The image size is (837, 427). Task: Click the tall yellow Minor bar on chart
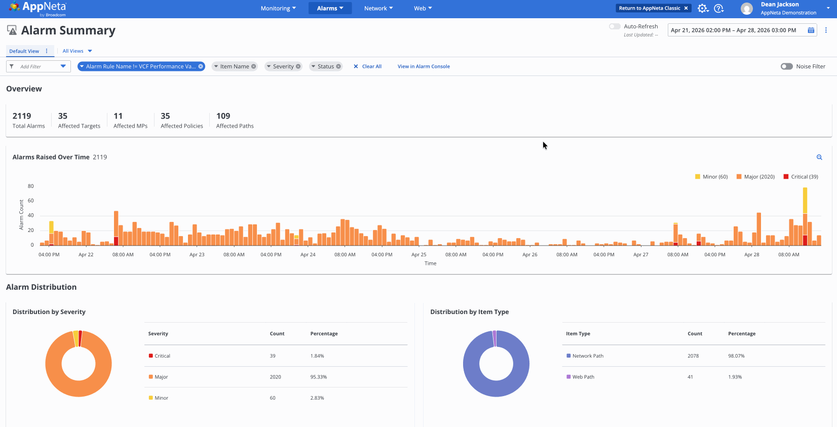coord(805,200)
